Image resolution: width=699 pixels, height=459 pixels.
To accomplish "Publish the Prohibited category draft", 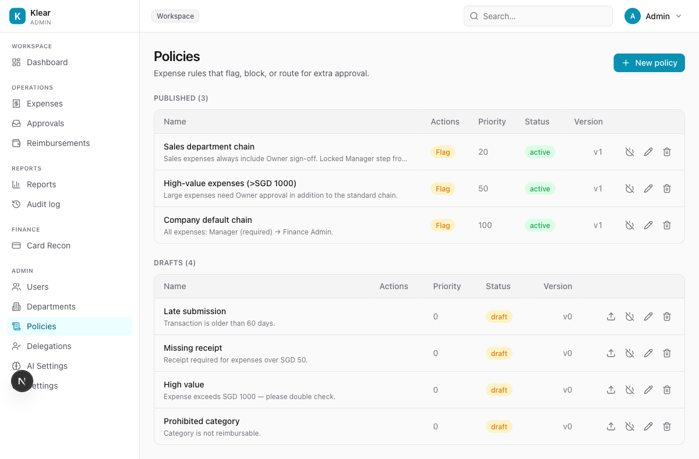I will point(611,426).
